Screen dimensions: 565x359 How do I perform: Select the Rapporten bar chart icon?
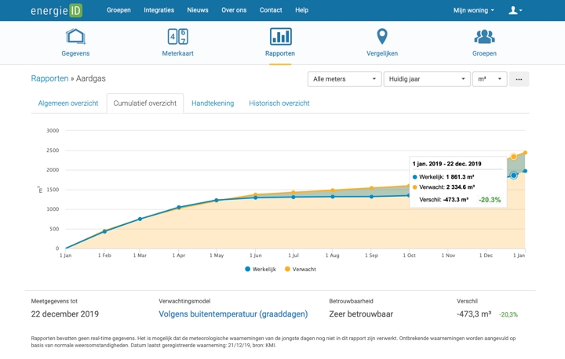tap(280, 36)
